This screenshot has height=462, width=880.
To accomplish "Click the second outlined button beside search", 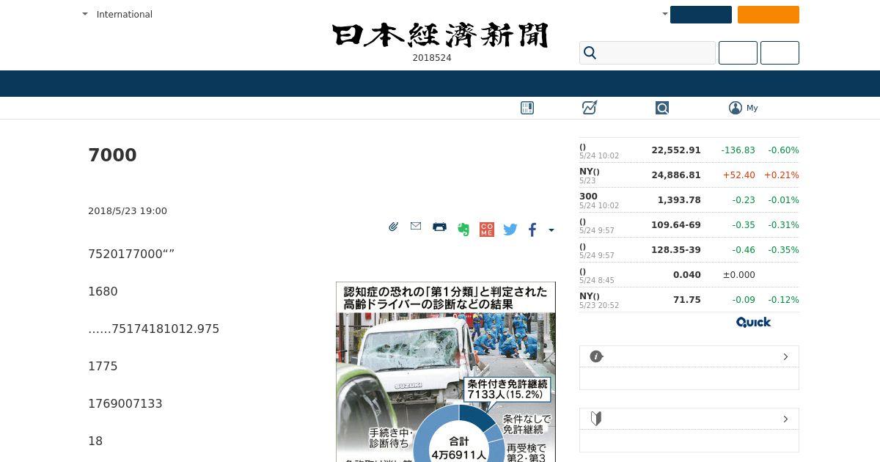I will 780,53.
